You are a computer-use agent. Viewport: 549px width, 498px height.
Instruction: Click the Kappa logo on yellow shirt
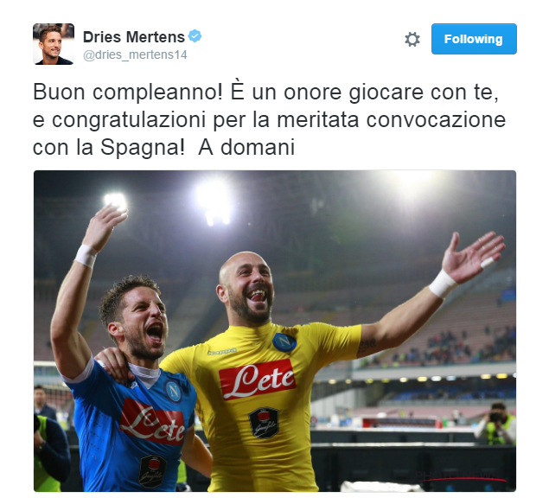click(x=222, y=351)
